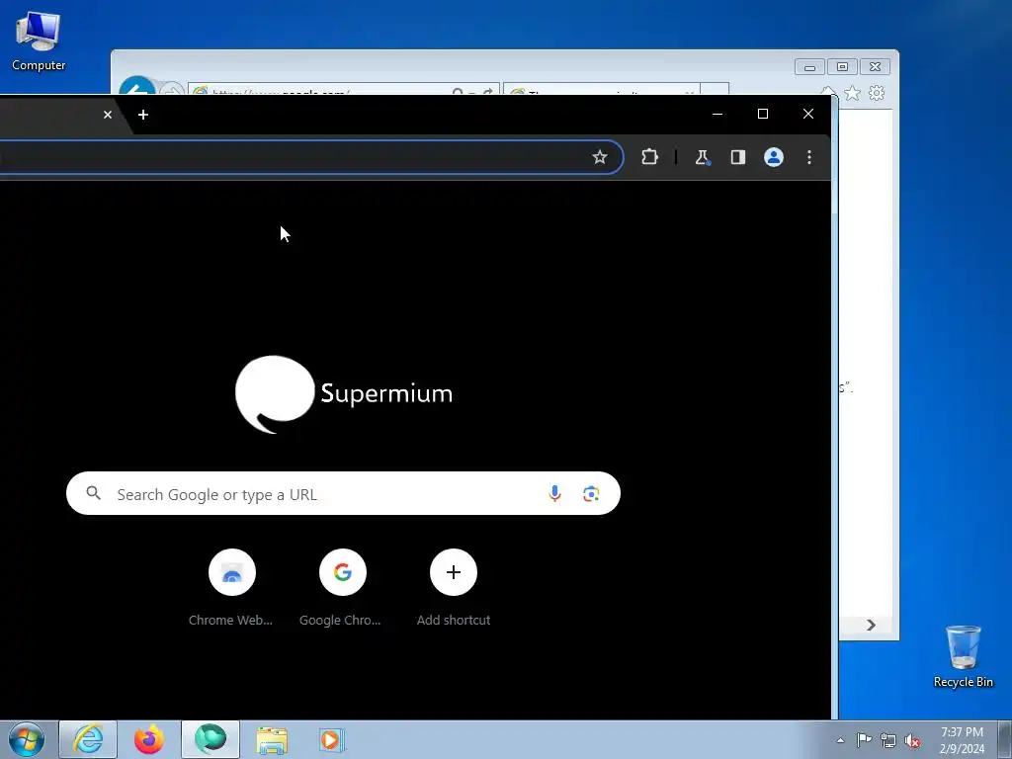The width and height of the screenshot is (1012, 759).
Task: Click the Internet Explorer back arrow
Action: click(x=137, y=86)
